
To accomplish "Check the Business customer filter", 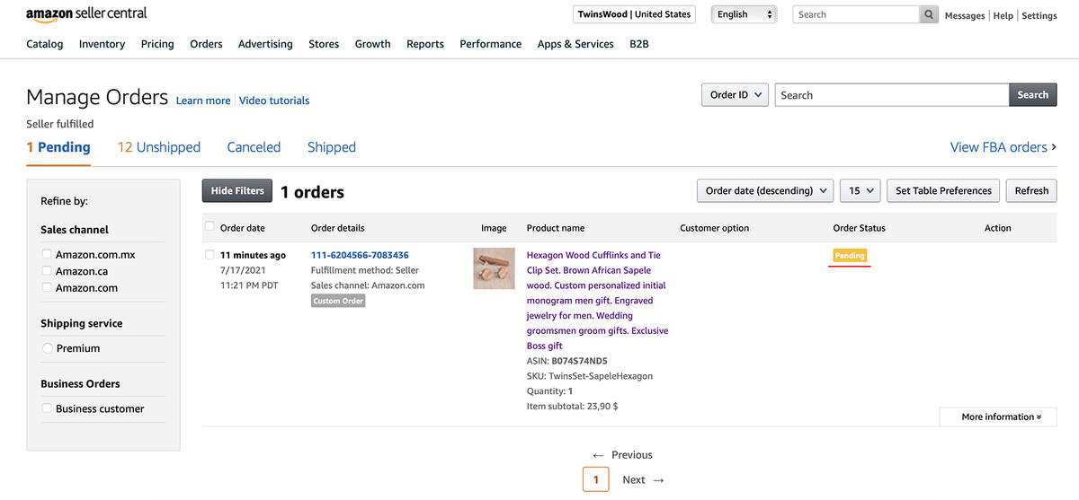I will pyautogui.click(x=47, y=408).
